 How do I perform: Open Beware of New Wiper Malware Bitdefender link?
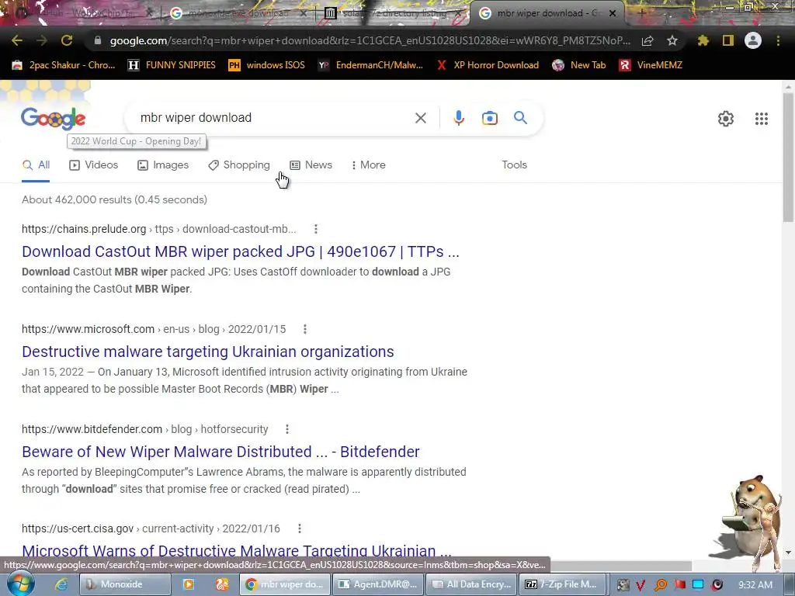click(x=220, y=452)
